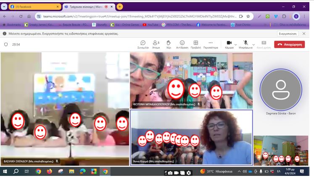Open the YouTube bookmark
The image size is (314, 178).
point(150,25)
